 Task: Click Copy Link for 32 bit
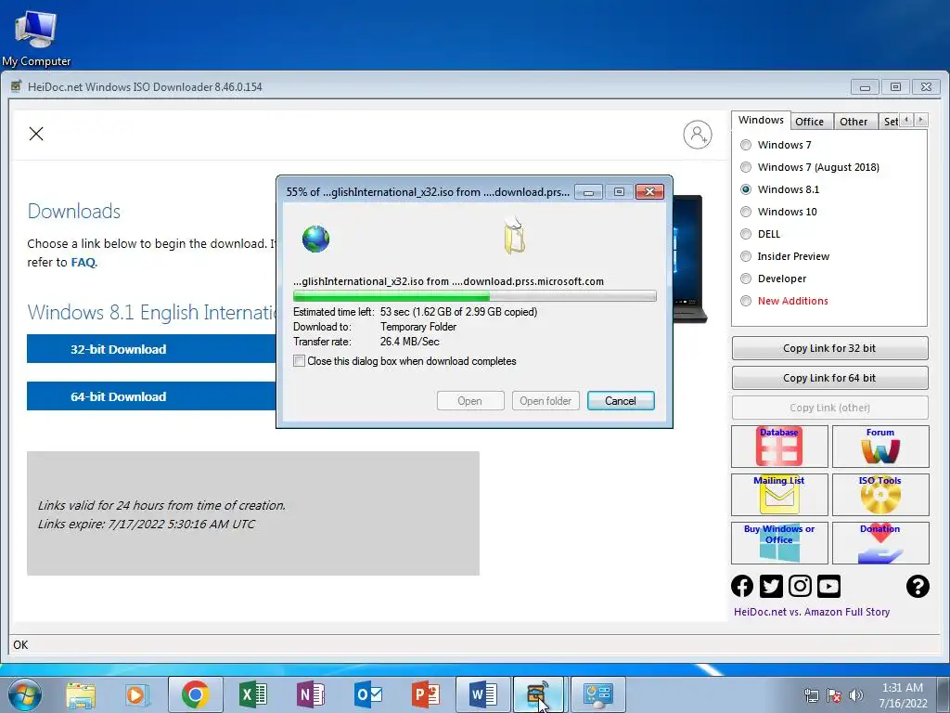(x=829, y=348)
